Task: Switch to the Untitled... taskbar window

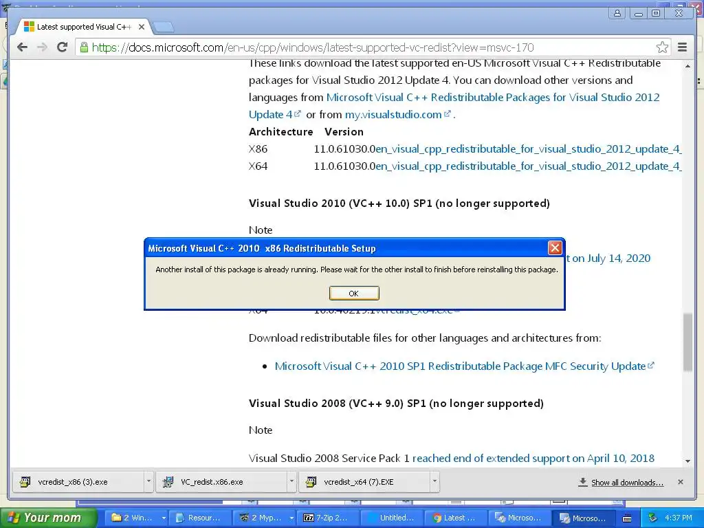Action: click(392, 518)
